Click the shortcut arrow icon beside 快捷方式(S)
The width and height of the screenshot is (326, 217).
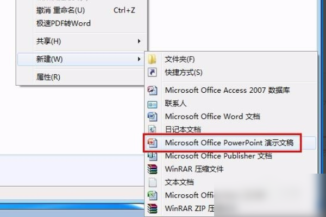pos(152,73)
